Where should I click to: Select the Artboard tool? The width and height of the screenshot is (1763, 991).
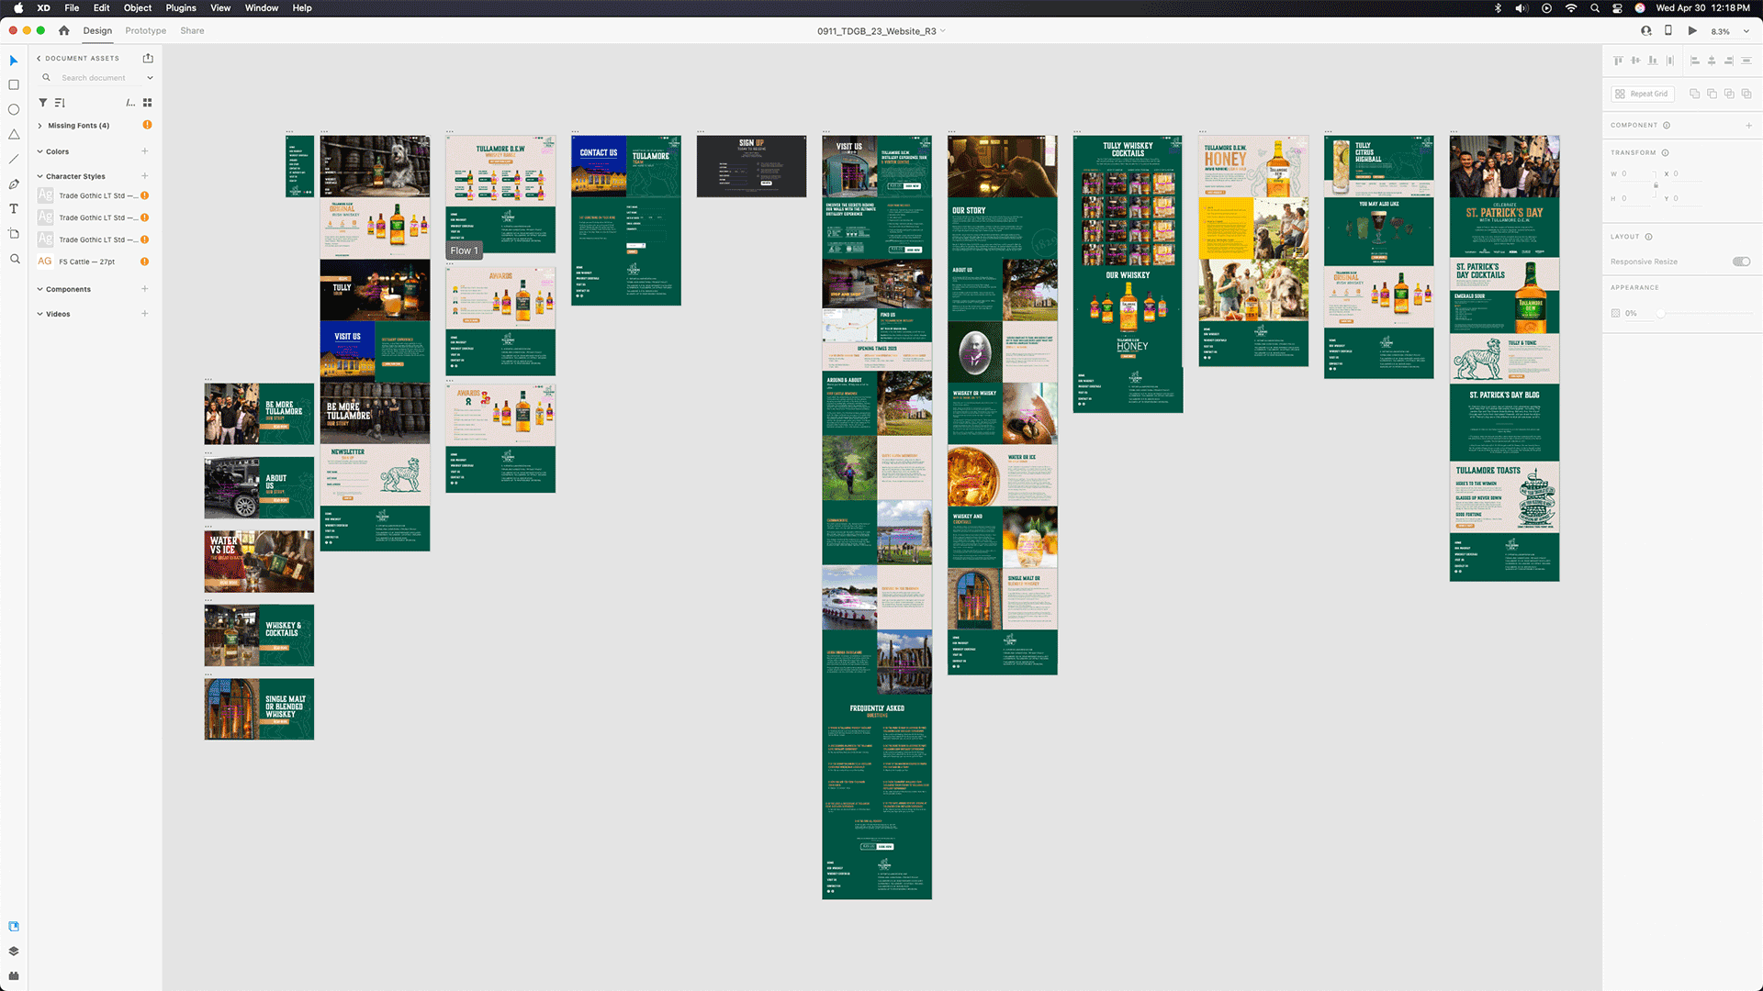tap(14, 234)
